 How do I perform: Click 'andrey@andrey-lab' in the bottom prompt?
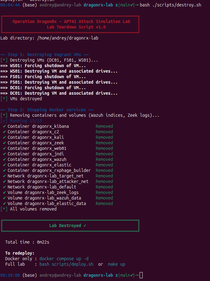60,275
